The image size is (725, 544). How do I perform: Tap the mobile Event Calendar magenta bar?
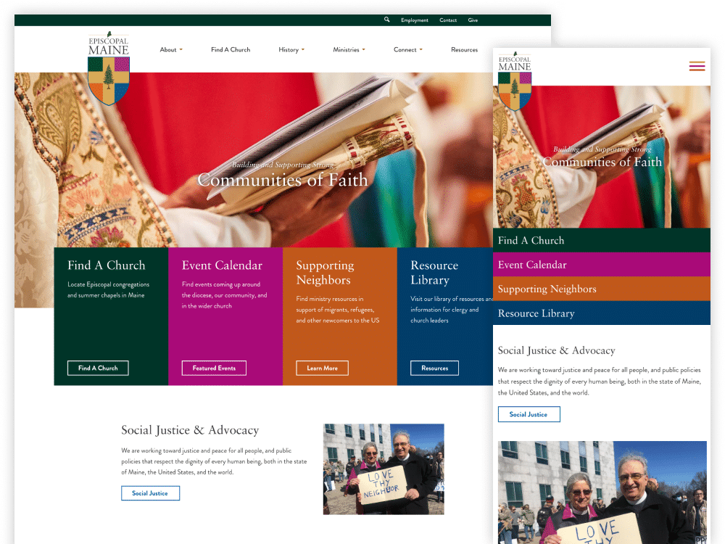601,265
